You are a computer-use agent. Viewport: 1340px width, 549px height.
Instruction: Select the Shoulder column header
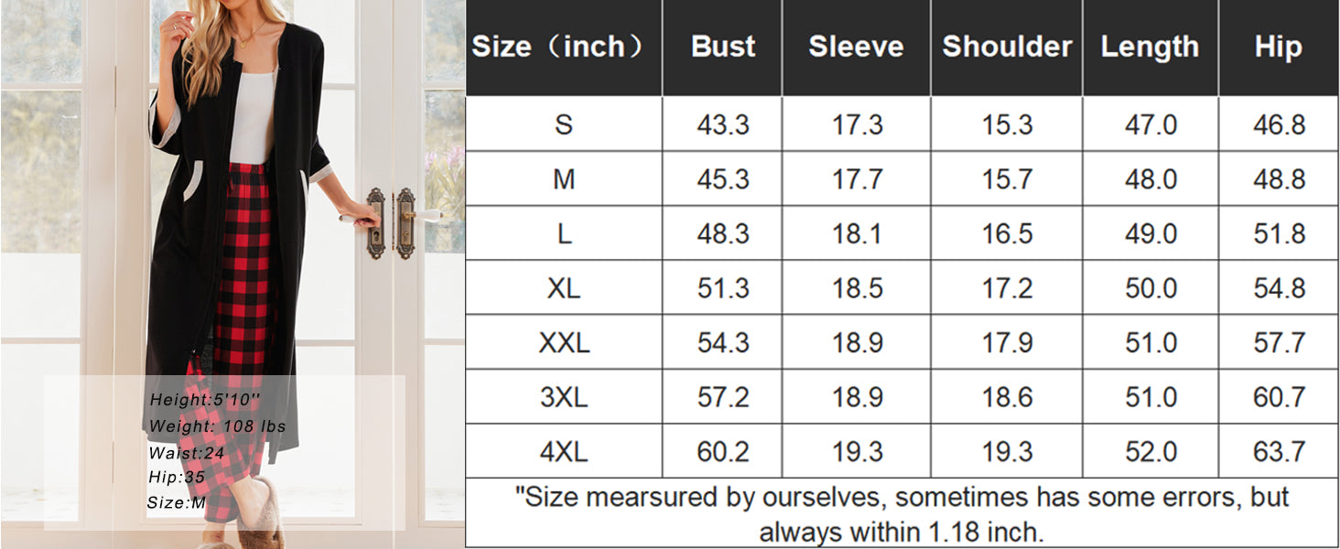pyautogui.click(x=1007, y=47)
